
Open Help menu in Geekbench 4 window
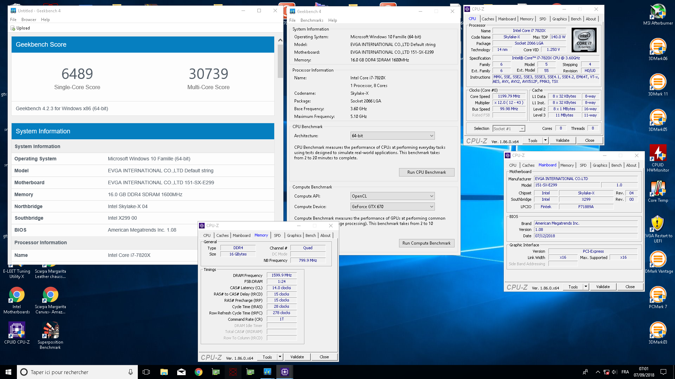point(333,20)
